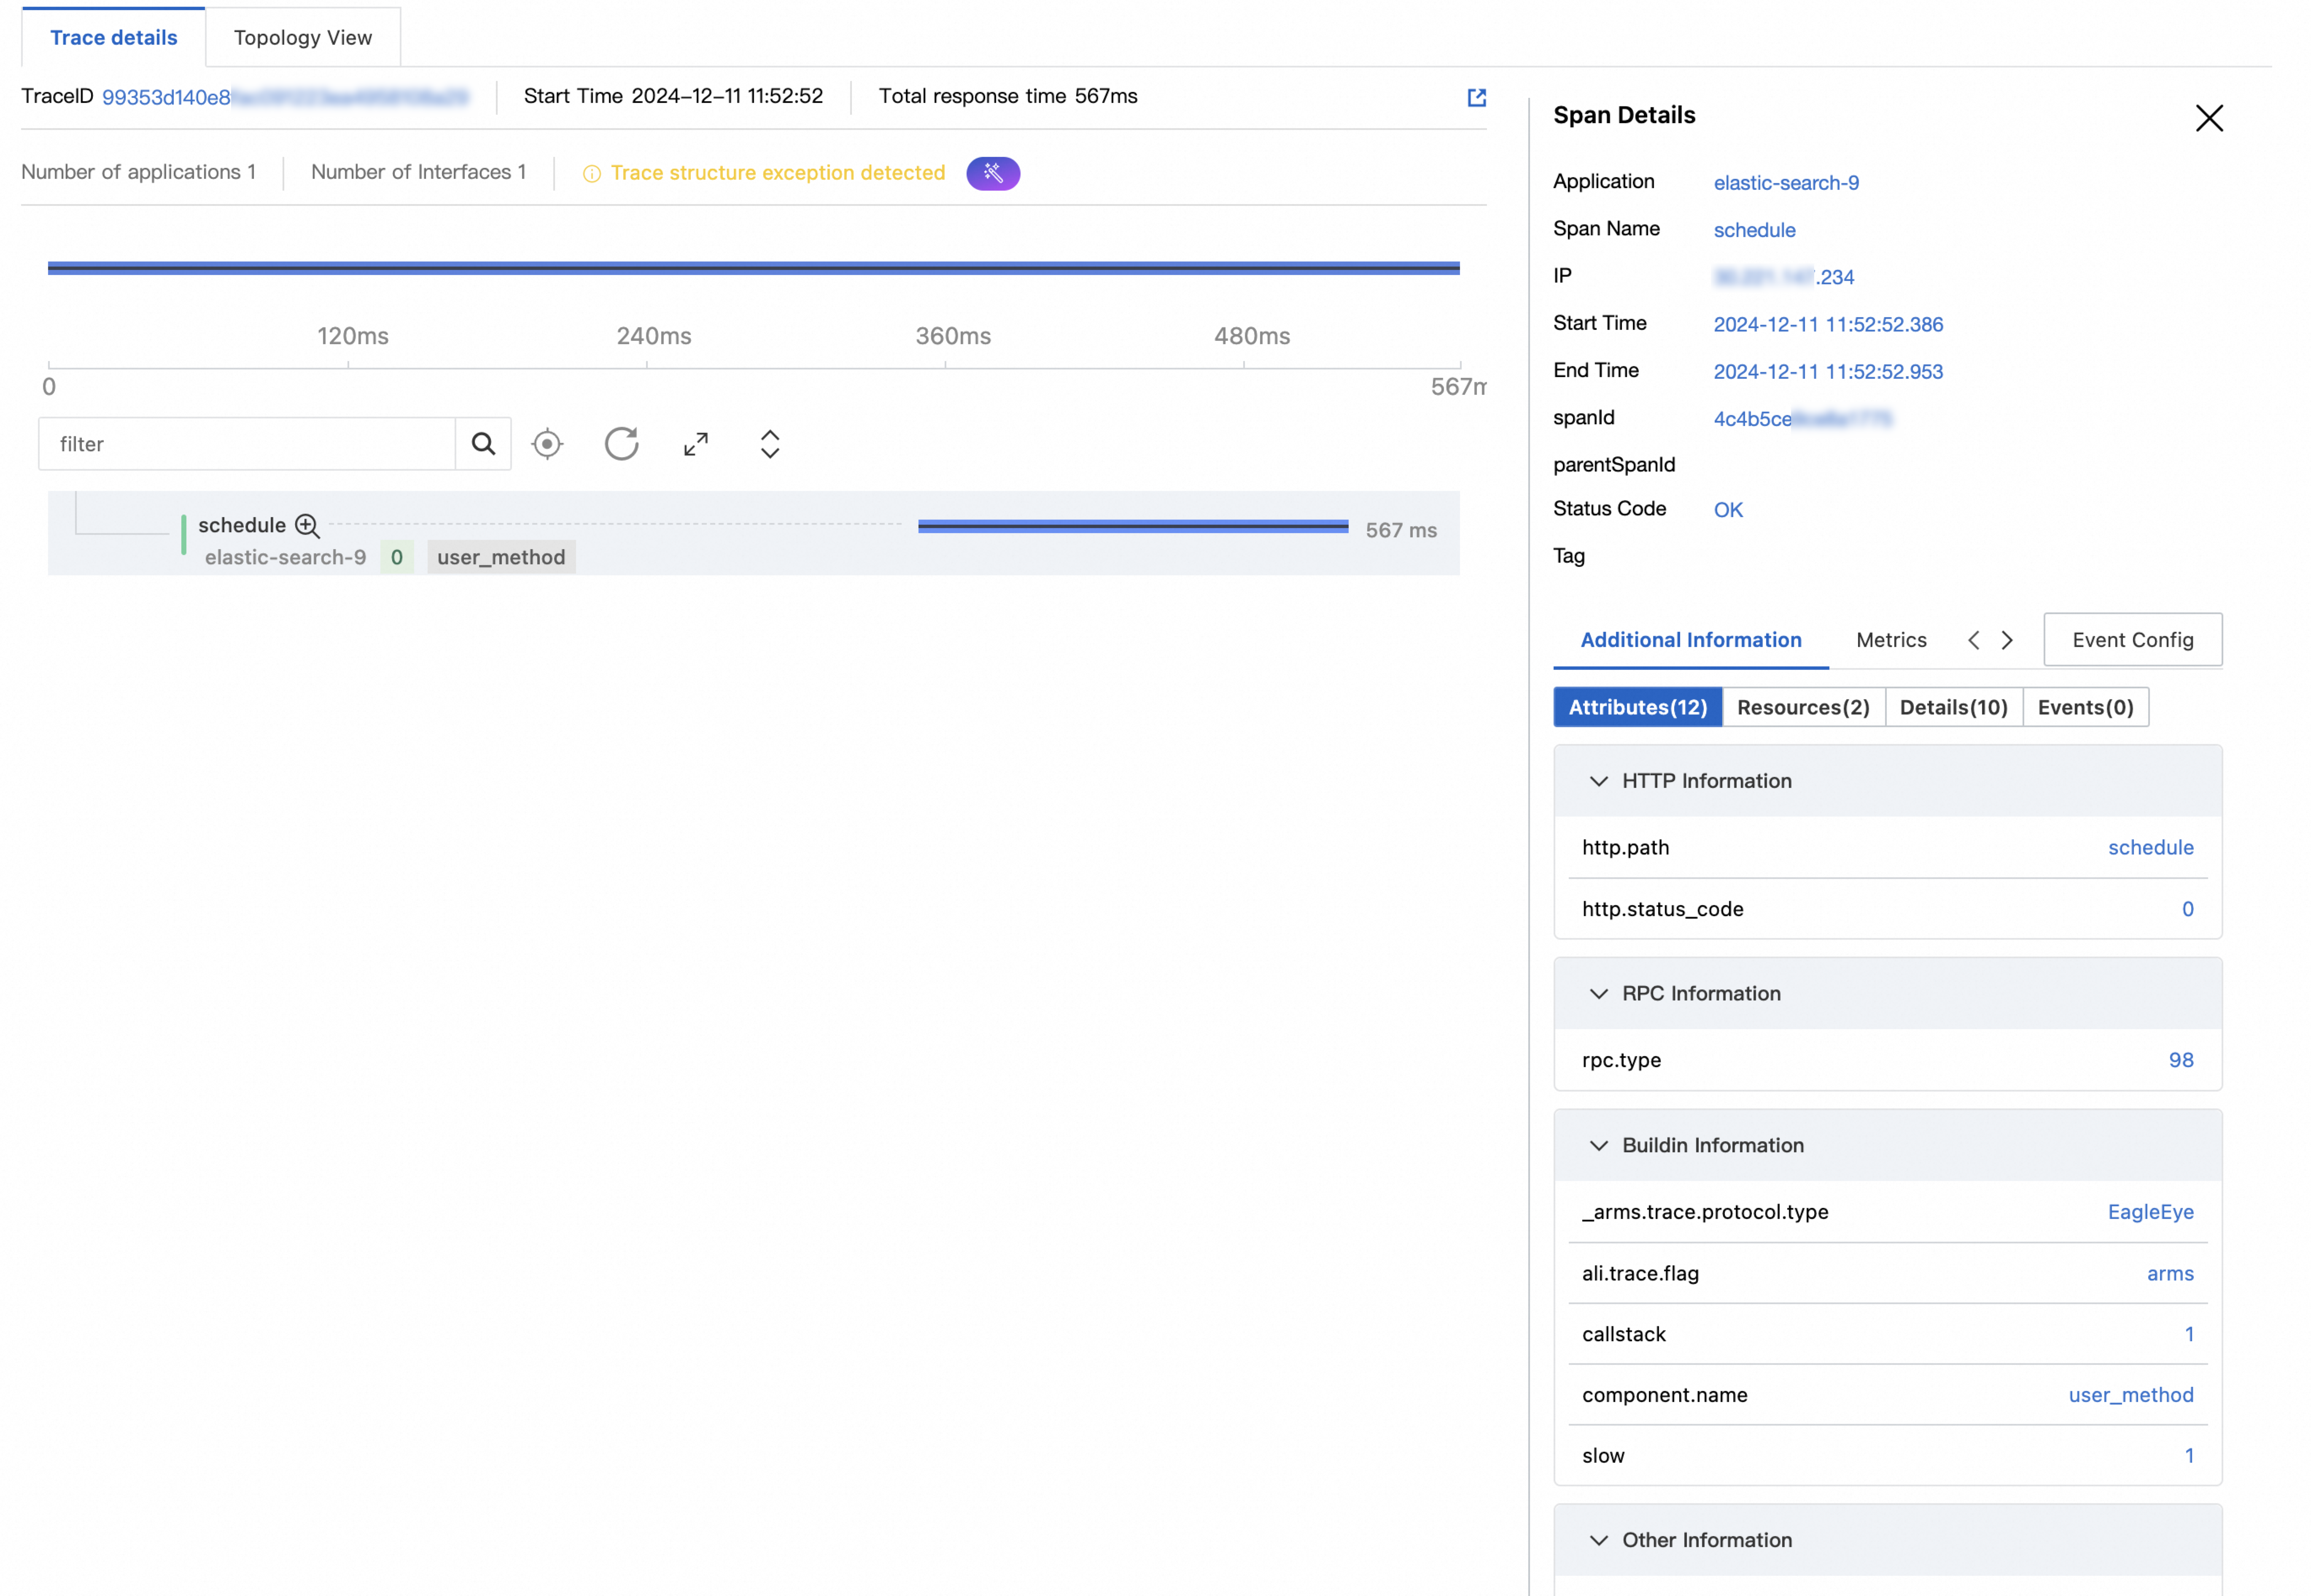Image resolution: width=2311 pixels, height=1596 pixels.
Task: Click Trace structure exception detected warning
Action: click(x=778, y=173)
